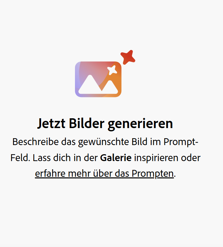Click the white sparkle inside the picture icon
The image size is (223, 247).
pyautogui.click(x=112, y=70)
